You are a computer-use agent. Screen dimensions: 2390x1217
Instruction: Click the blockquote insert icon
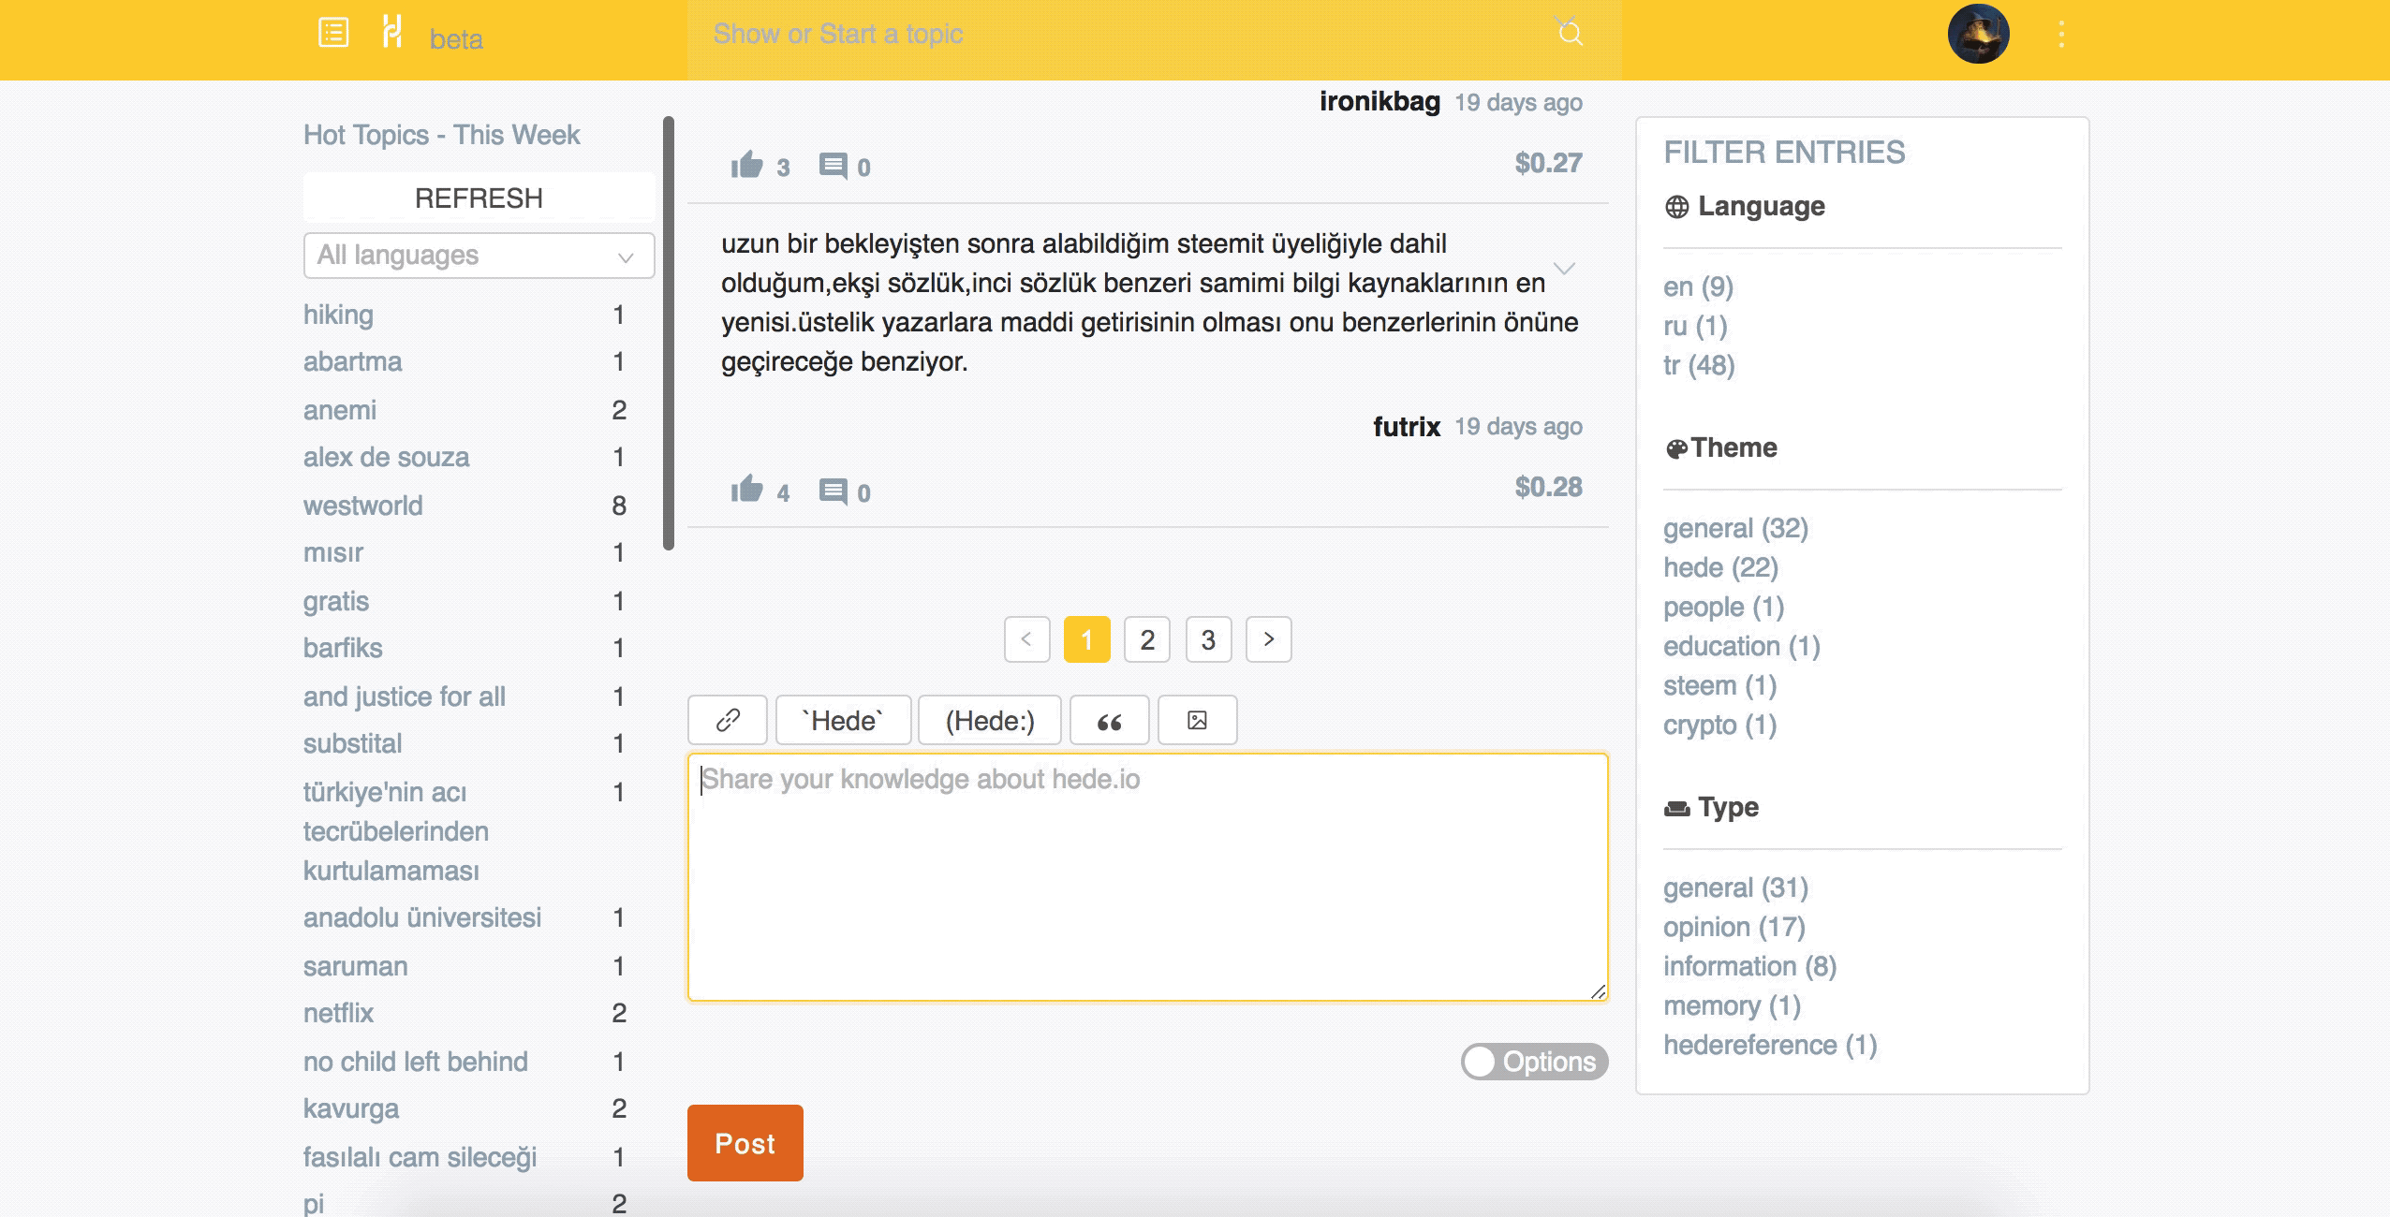coord(1110,719)
